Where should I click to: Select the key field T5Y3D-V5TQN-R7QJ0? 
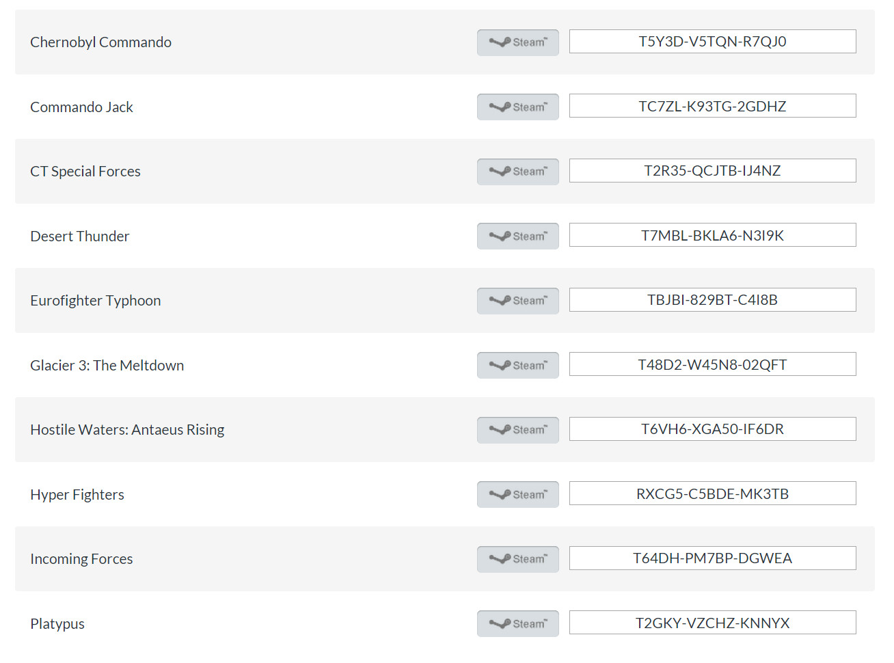712,41
